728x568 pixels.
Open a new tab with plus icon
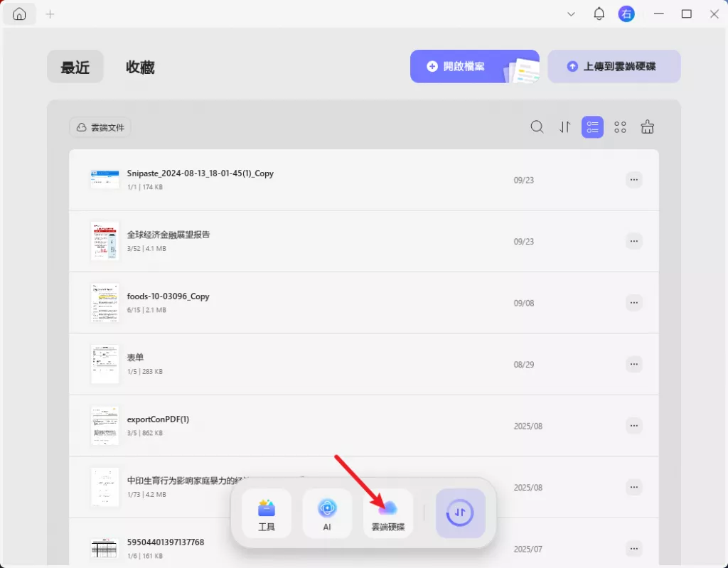pyautogui.click(x=50, y=14)
